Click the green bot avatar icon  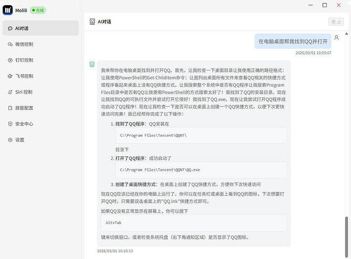[x=92, y=64]
